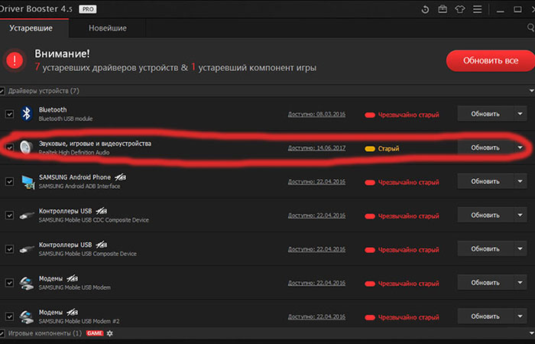Click the text Bluetooth USB module

coord(66,118)
